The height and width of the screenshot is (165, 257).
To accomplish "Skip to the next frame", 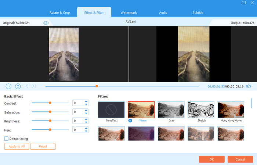I will coord(34,86).
